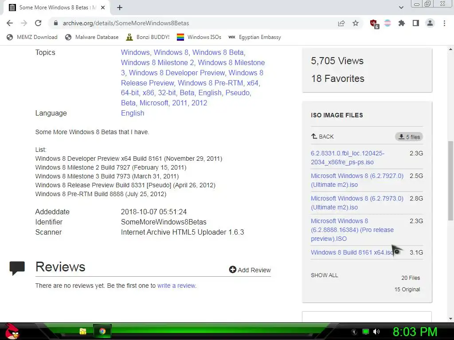Follow the Microsoft topic link
454x340 pixels.
coord(154,103)
